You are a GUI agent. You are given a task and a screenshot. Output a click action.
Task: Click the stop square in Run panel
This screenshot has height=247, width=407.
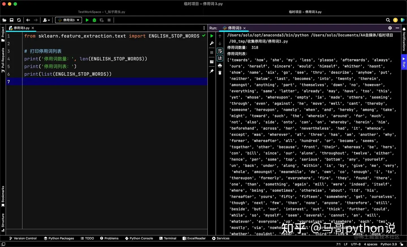(x=212, y=53)
